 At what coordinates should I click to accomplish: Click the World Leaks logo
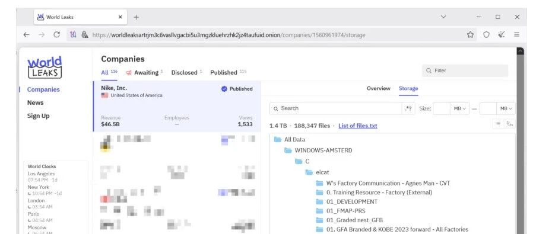coord(45,67)
